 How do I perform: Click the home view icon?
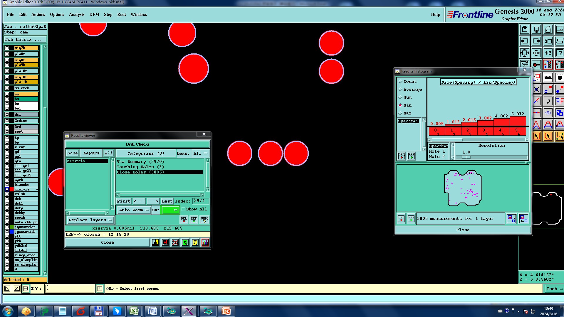click(x=548, y=30)
